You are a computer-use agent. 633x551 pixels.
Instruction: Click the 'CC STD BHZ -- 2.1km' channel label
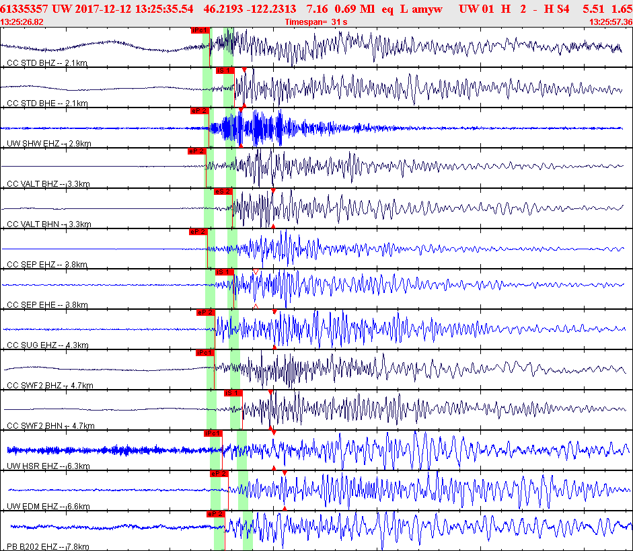point(47,63)
